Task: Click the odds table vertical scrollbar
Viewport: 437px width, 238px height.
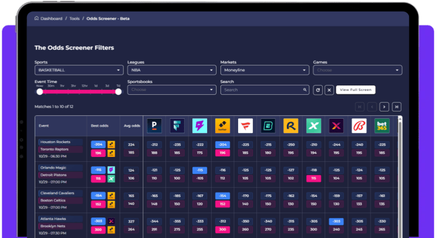Action: click(400, 176)
